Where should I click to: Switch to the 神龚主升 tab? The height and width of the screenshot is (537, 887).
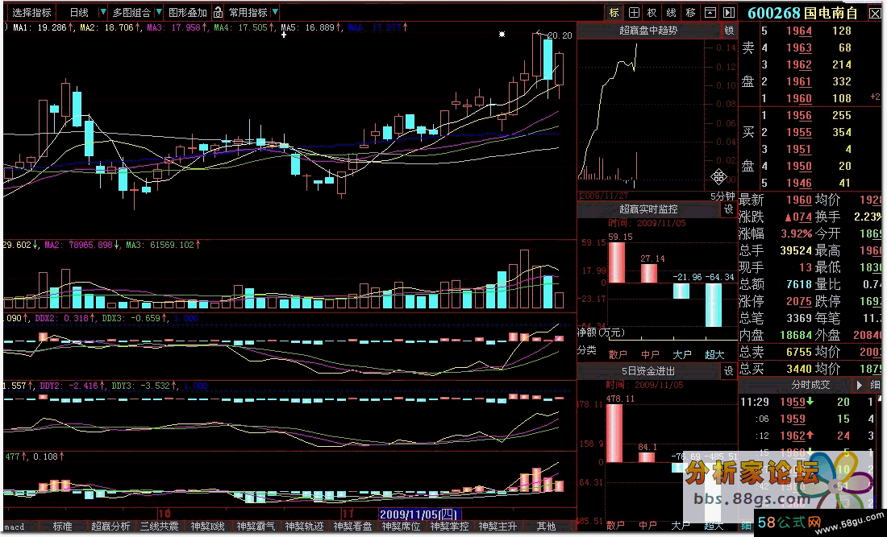(498, 527)
